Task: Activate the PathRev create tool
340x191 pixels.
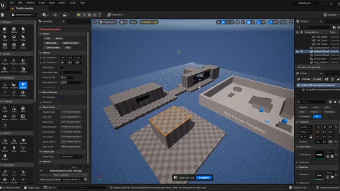Action: pyautogui.click(x=23, y=62)
